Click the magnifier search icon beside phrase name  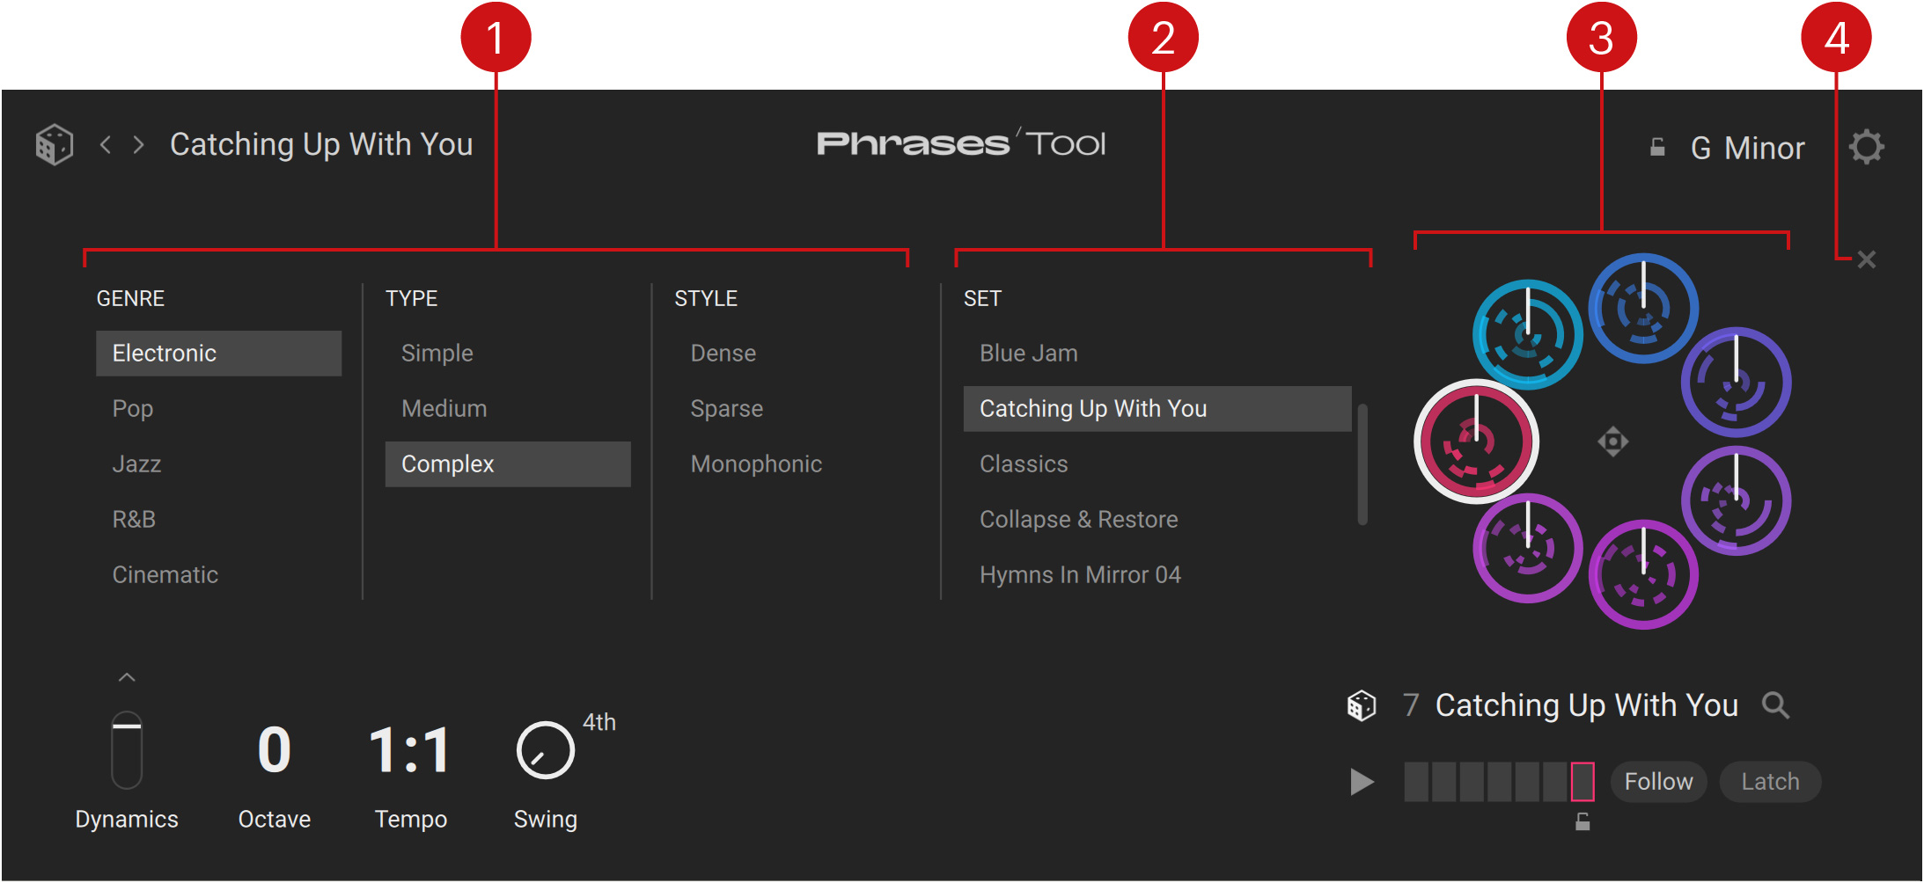[x=1775, y=705]
